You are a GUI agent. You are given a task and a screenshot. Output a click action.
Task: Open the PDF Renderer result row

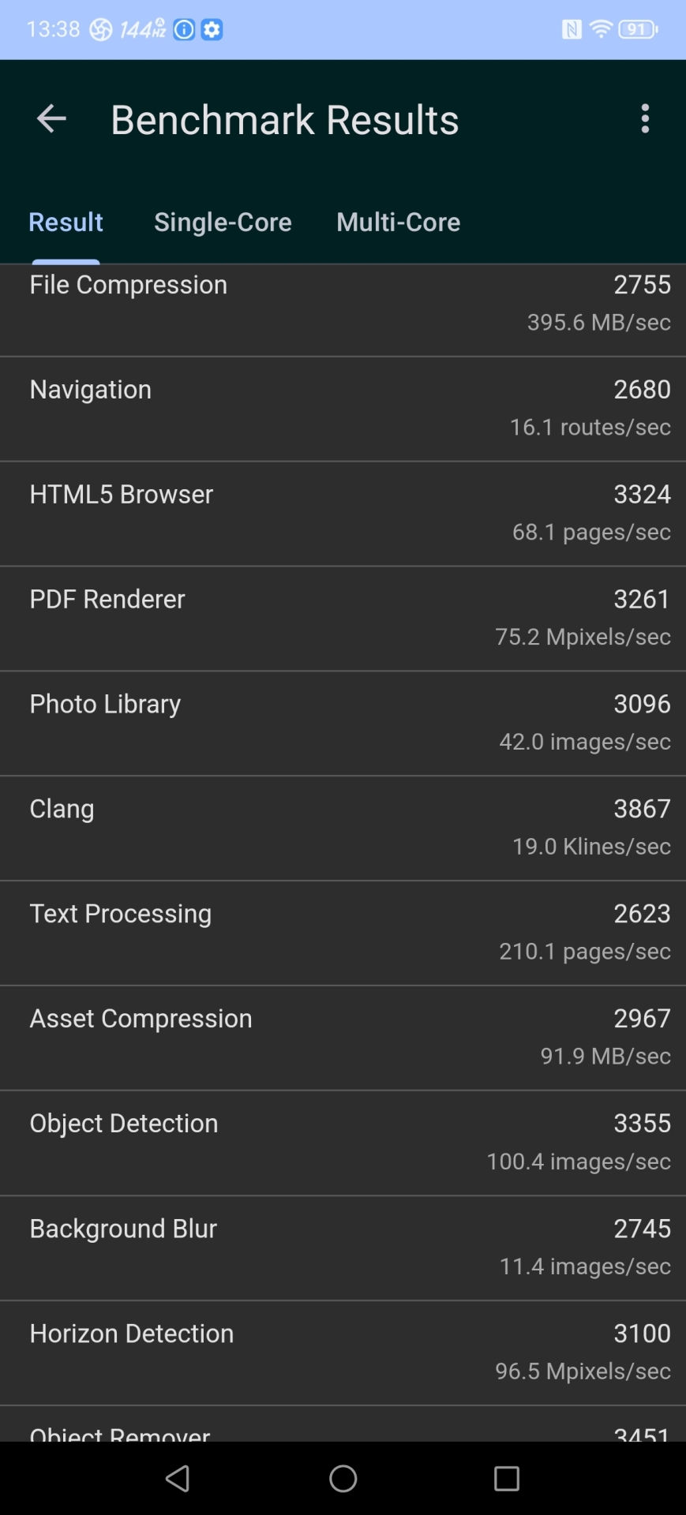[343, 618]
